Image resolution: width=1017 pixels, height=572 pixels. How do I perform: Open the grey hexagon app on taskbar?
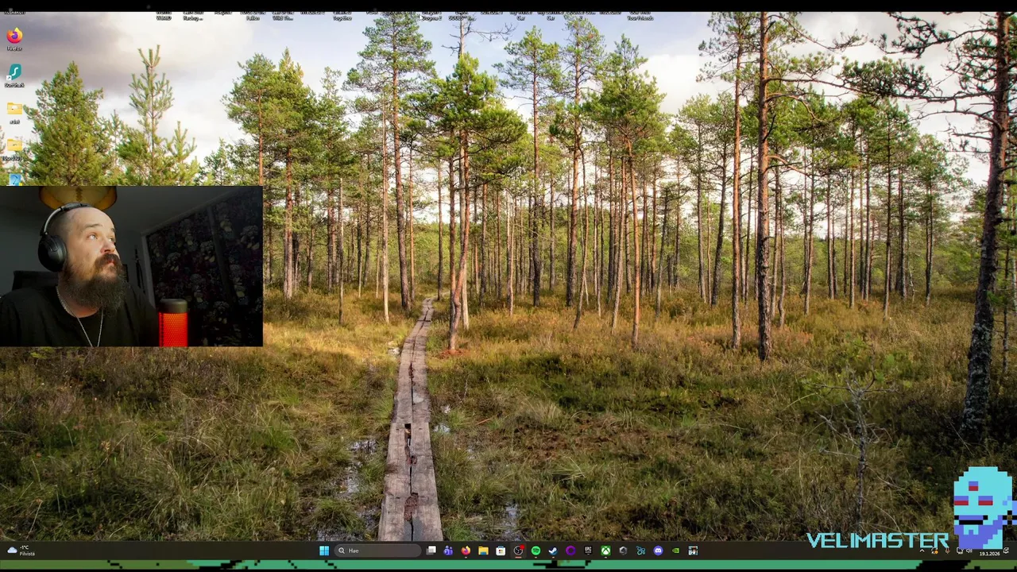623,551
